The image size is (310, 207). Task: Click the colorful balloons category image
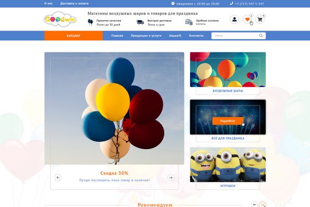[228, 69]
